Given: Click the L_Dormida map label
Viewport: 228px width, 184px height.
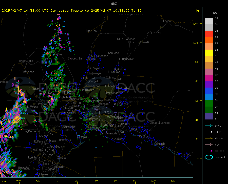Looking at the screenshot, I should 158,144.
